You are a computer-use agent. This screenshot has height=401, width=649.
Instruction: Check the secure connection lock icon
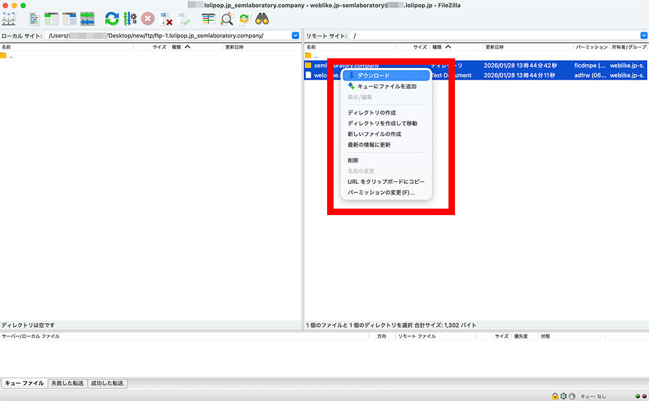(554, 396)
